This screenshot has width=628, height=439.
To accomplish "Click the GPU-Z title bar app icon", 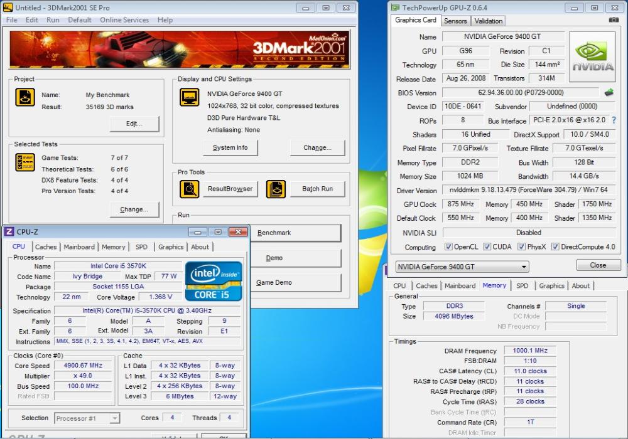I will (x=395, y=8).
